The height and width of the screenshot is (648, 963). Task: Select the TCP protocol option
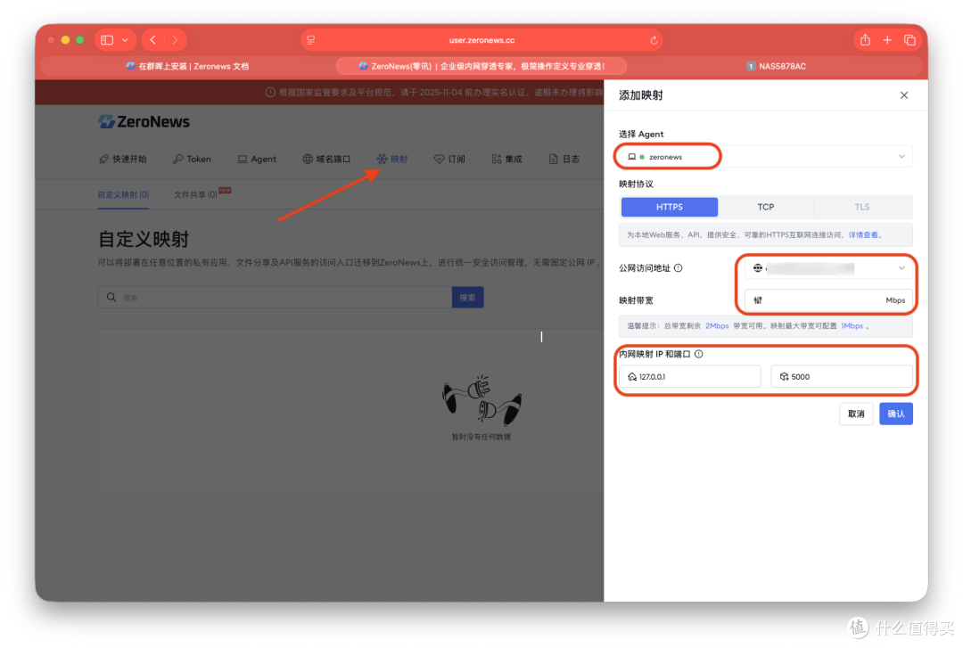coord(765,207)
